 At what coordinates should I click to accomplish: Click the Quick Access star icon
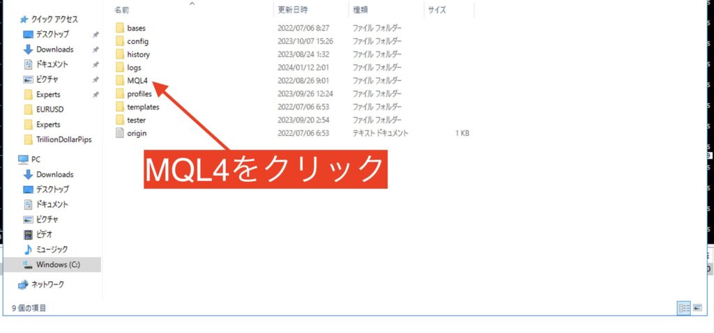(24, 19)
